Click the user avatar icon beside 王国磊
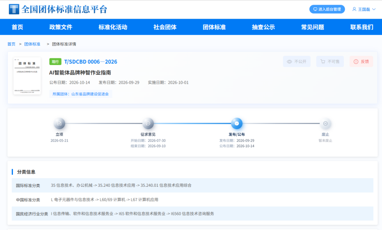 [x=354, y=9]
